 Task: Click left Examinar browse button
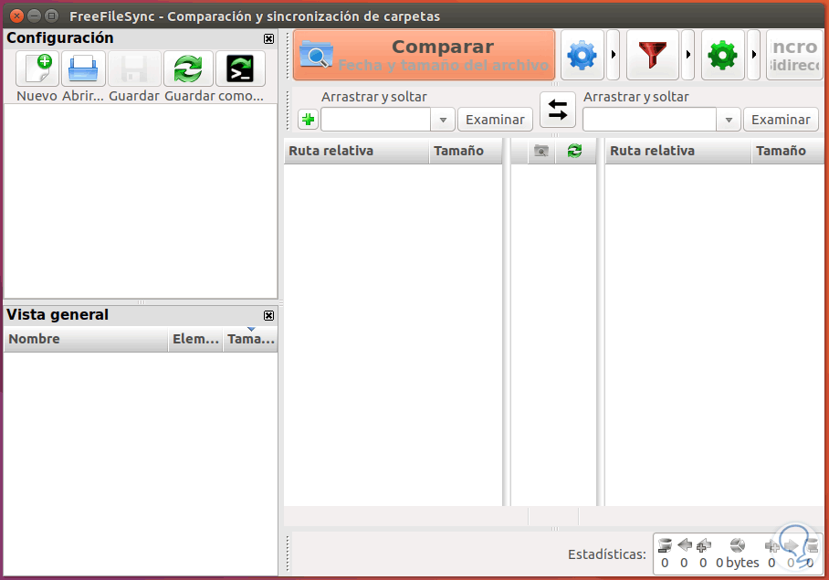pos(495,120)
